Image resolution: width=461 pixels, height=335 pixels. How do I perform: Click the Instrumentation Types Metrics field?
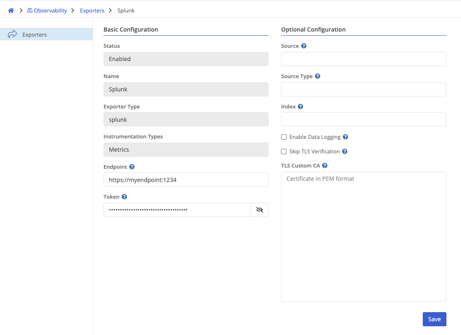(186, 150)
